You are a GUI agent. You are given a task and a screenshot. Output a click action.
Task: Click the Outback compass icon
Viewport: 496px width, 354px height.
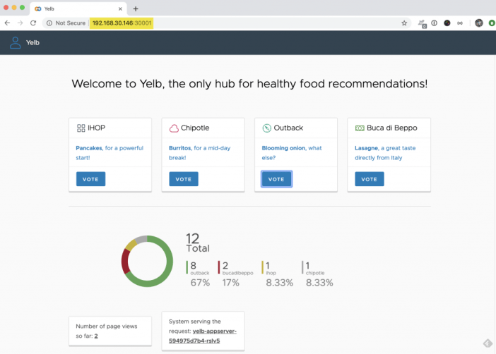(x=266, y=128)
